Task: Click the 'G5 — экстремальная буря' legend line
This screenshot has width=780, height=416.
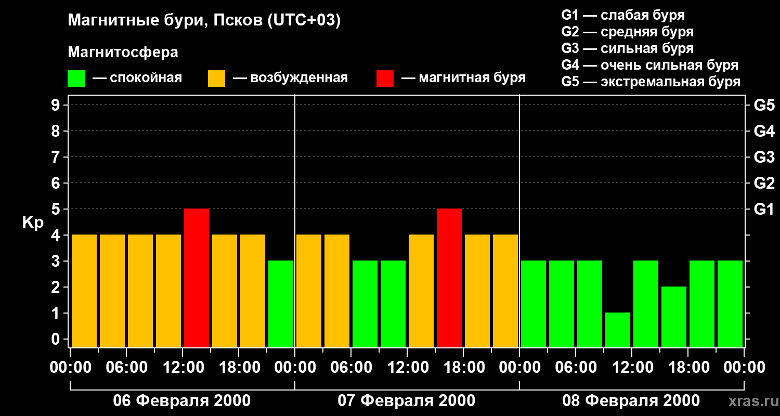Action: [x=651, y=82]
